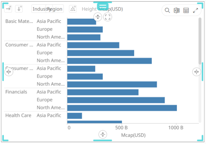The width and height of the screenshot is (206, 144).
Task: Click the Financials Asia Pacific bar
Action: click(x=103, y=92)
